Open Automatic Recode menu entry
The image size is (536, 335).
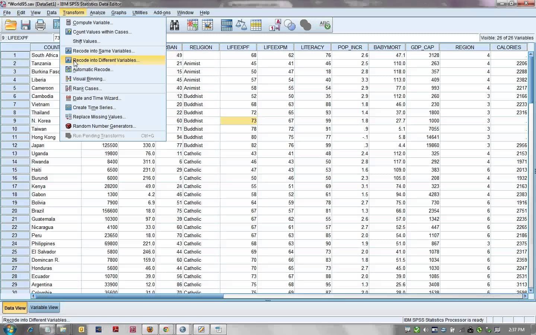click(113, 69)
